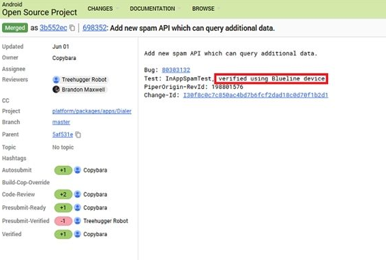Click the Autosubmit +1 vote chip
The height and width of the screenshot is (260, 386).
click(63, 170)
